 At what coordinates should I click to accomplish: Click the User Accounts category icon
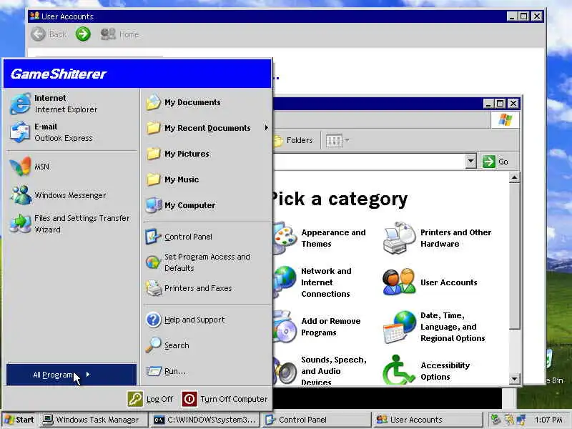tap(399, 282)
